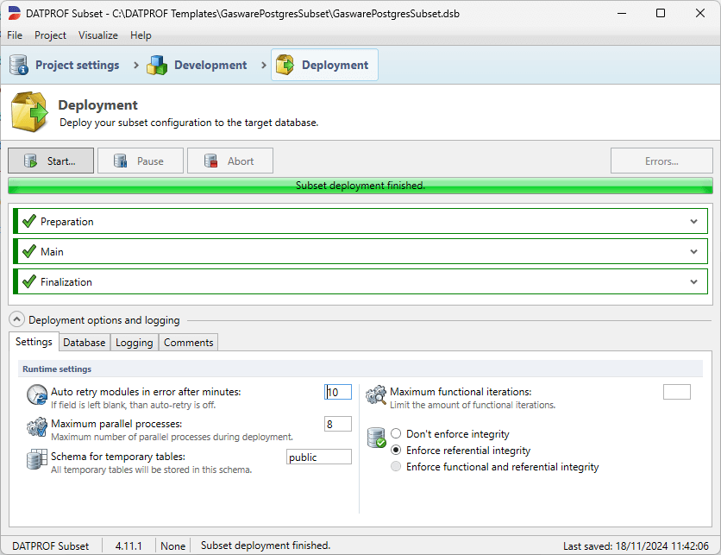721x555 pixels.
Task: Enable Enforce referential integrity
Action: (396, 450)
